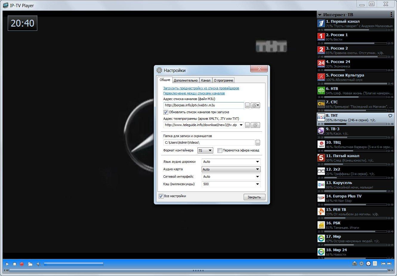Click the 20:40 clock overlay

[22, 23]
